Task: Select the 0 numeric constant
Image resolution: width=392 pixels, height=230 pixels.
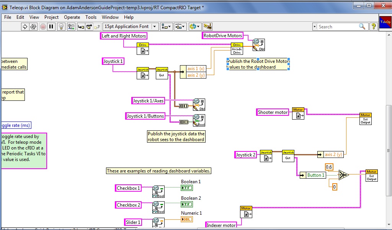Action: (x=335, y=186)
